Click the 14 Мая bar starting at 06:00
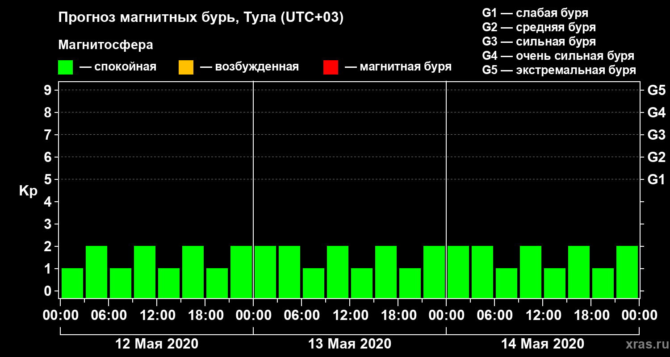This screenshot has width=670, height=357. coord(507,283)
